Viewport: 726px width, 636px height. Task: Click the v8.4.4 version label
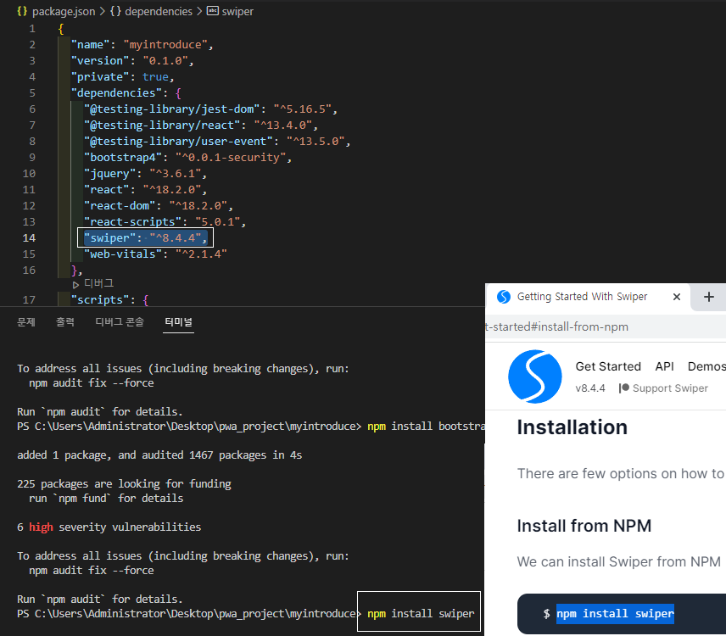(590, 388)
